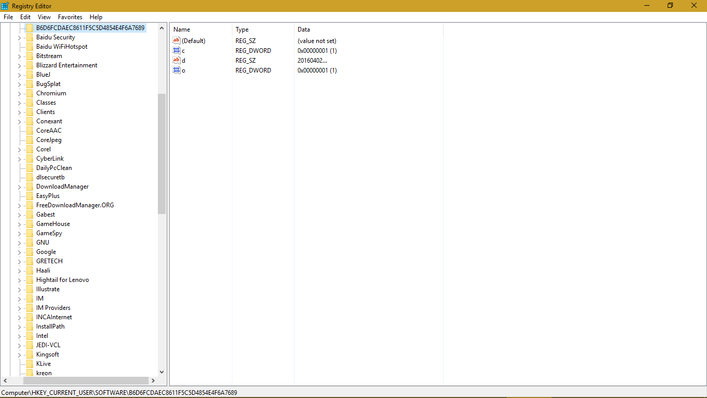Click the folder icon beside GameSpy
707x398 pixels.
pyautogui.click(x=28, y=233)
